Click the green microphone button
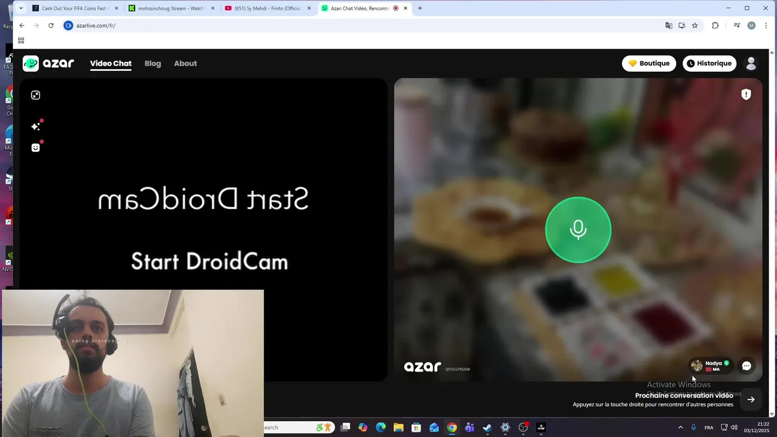The height and width of the screenshot is (437, 777). pyautogui.click(x=578, y=229)
